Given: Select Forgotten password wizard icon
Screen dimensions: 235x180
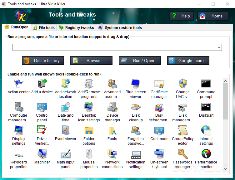Looking at the screenshot, I should click(136, 130).
